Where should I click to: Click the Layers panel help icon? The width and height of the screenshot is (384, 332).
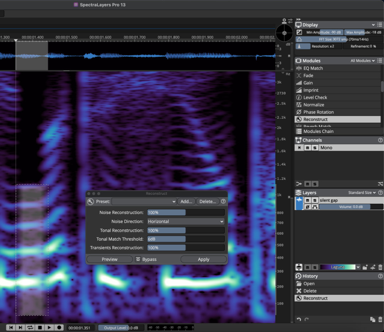[x=380, y=193]
